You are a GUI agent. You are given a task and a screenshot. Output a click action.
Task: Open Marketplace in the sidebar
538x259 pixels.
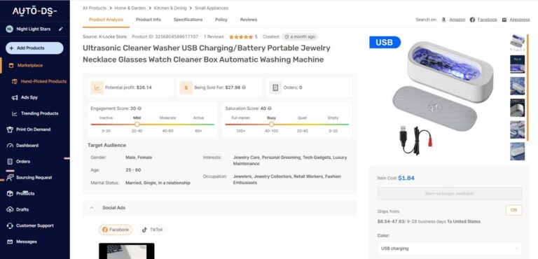pos(30,65)
